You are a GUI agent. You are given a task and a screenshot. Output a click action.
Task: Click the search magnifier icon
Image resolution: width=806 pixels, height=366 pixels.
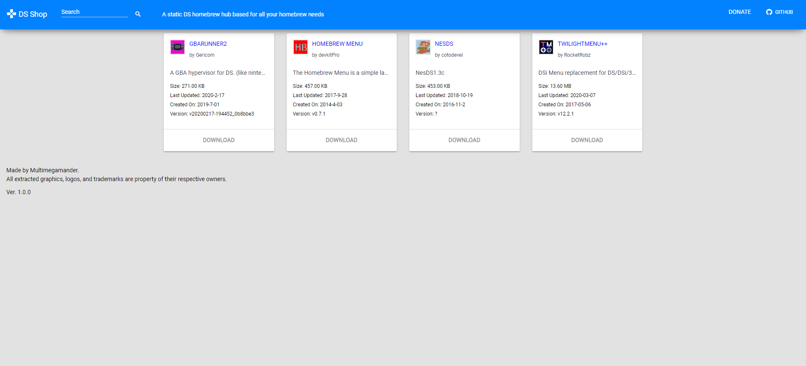point(138,14)
